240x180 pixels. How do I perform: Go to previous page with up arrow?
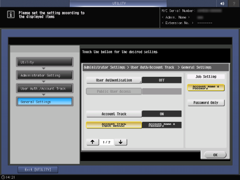(x=92, y=142)
